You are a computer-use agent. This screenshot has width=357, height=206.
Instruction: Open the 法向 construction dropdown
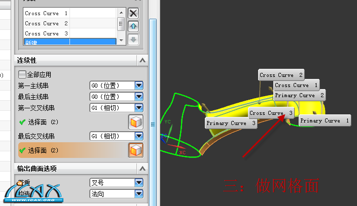(x=139, y=194)
